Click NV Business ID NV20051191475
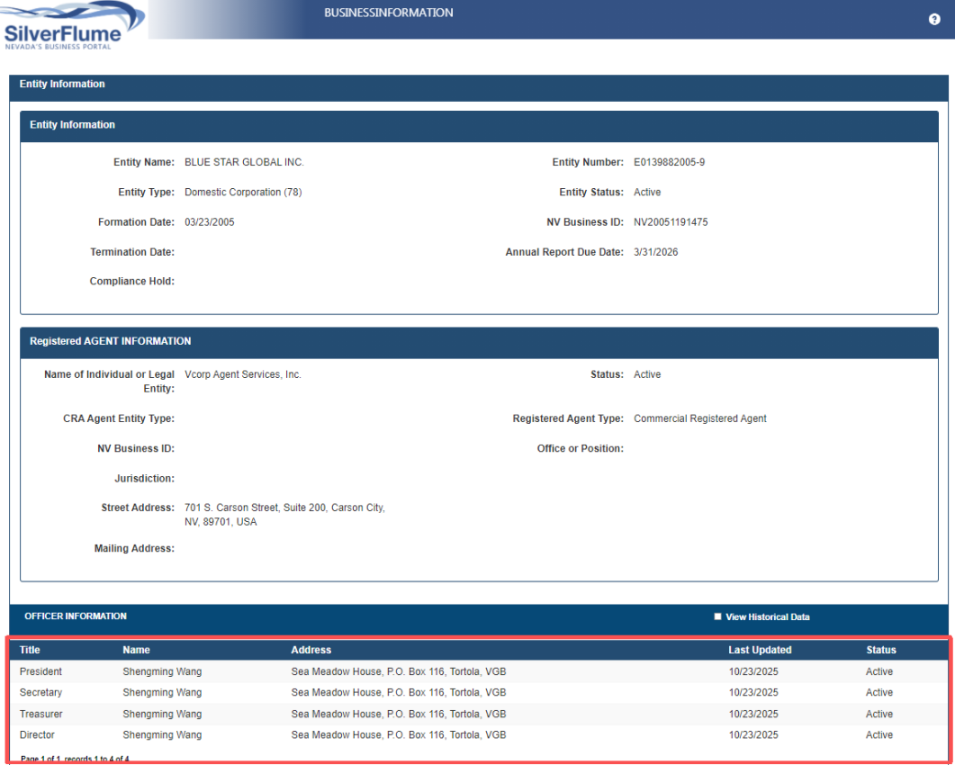This screenshot has height=765, width=955. point(671,222)
